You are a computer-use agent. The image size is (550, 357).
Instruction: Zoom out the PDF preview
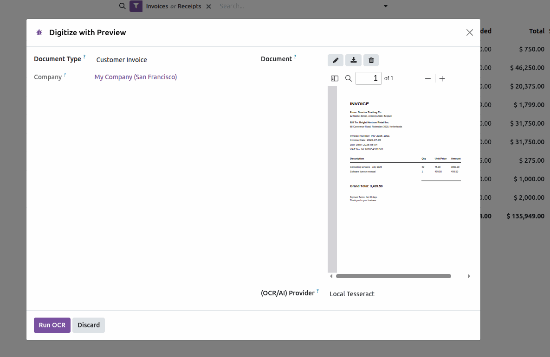[427, 78]
